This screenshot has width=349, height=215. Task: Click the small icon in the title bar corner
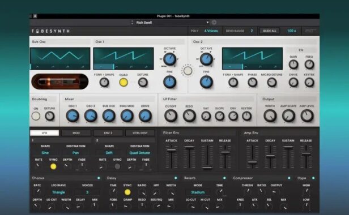pos(35,16)
